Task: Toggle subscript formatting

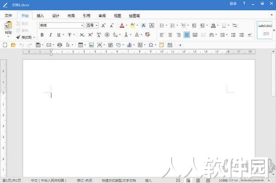Action: [x=82, y=35]
